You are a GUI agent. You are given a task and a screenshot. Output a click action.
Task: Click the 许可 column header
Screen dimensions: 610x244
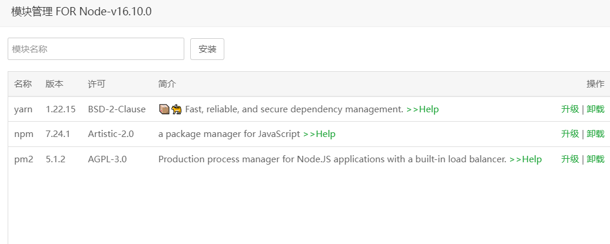tap(97, 84)
